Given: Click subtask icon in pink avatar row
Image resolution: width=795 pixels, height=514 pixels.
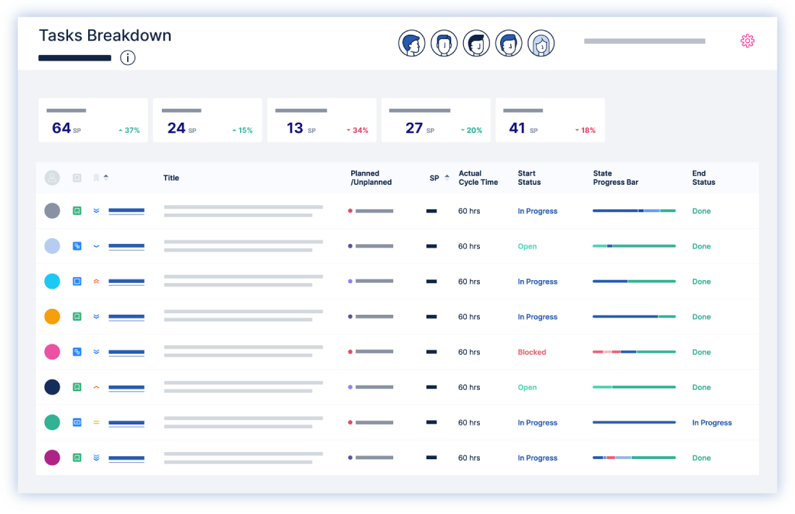Looking at the screenshot, I should coord(77,352).
